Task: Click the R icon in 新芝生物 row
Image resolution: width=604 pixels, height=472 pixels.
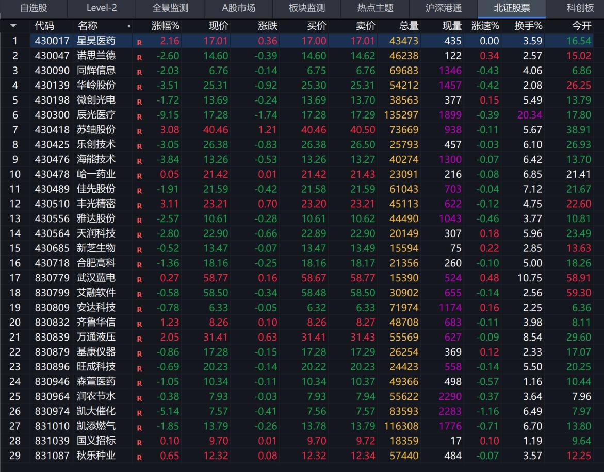Action: point(139,250)
